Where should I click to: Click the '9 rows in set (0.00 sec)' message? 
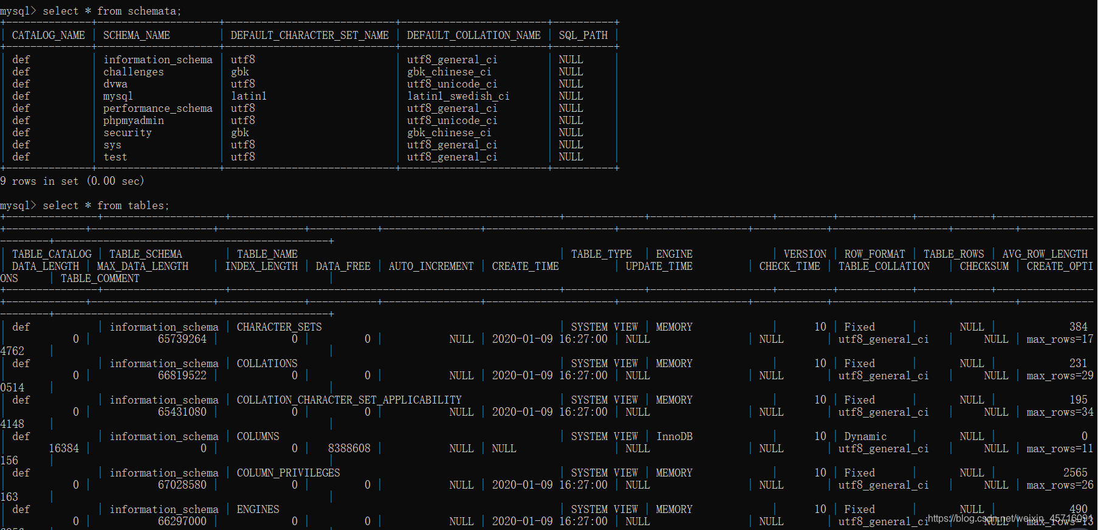pyautogui.click(x=72, y=181)
